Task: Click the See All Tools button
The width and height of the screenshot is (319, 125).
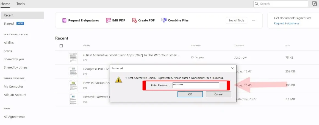Action: click(x=236, y=21)
